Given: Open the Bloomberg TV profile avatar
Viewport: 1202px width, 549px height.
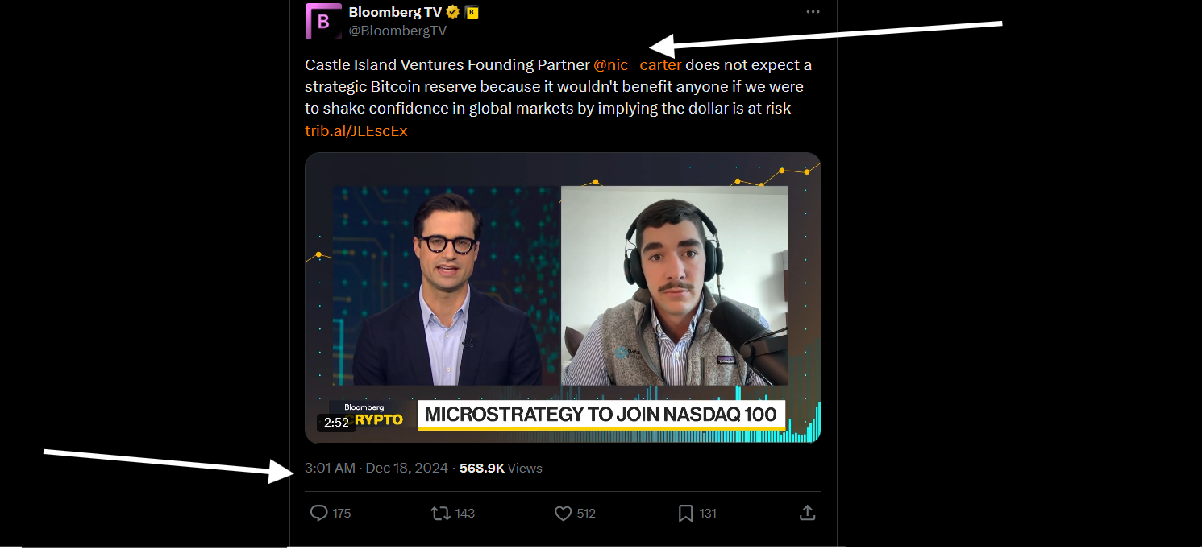Looking at the screenshot, I should coord(323,21).
